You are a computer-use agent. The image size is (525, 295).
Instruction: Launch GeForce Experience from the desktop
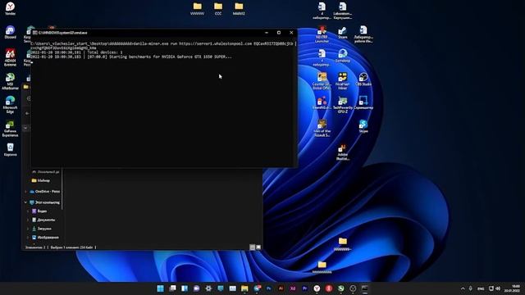tap(10, 129)
